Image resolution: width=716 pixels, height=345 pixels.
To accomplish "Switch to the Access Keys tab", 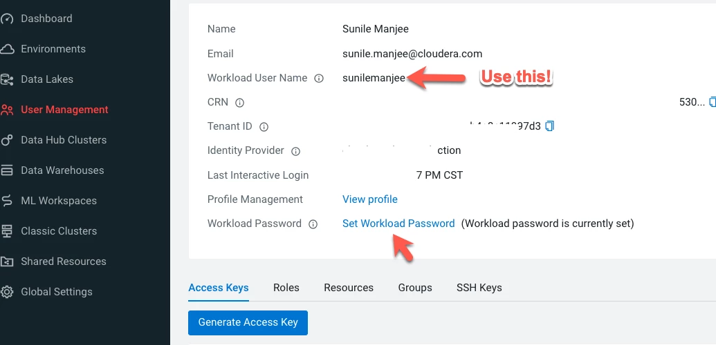I will (x=219, y=288).
